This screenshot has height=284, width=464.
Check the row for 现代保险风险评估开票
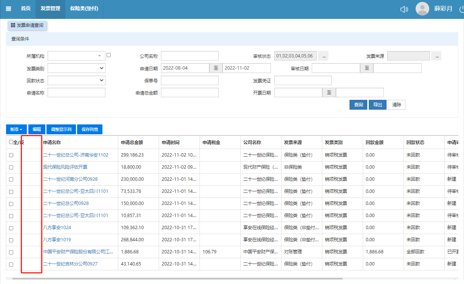[x=11, y=167]
